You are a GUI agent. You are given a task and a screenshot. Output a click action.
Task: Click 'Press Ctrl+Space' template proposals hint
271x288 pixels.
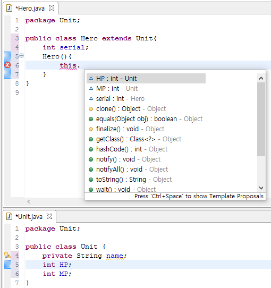(x=199, y=196)
